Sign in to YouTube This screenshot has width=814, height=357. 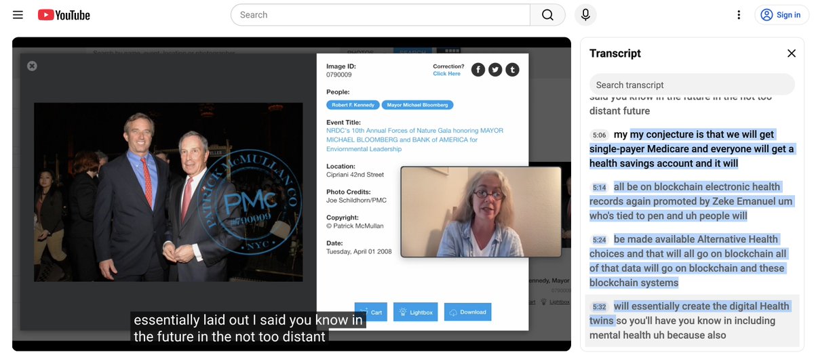pyautogui.click(x=781, y=15)
